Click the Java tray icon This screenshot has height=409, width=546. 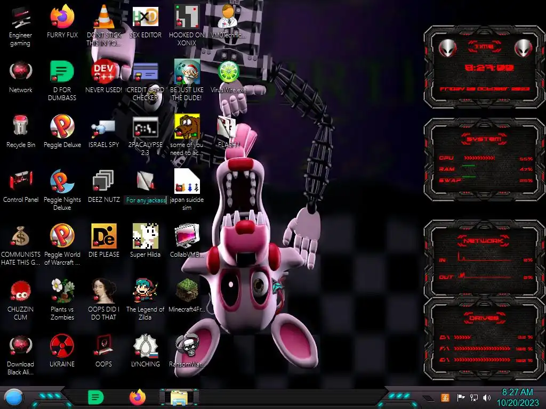tap(445, 397)
